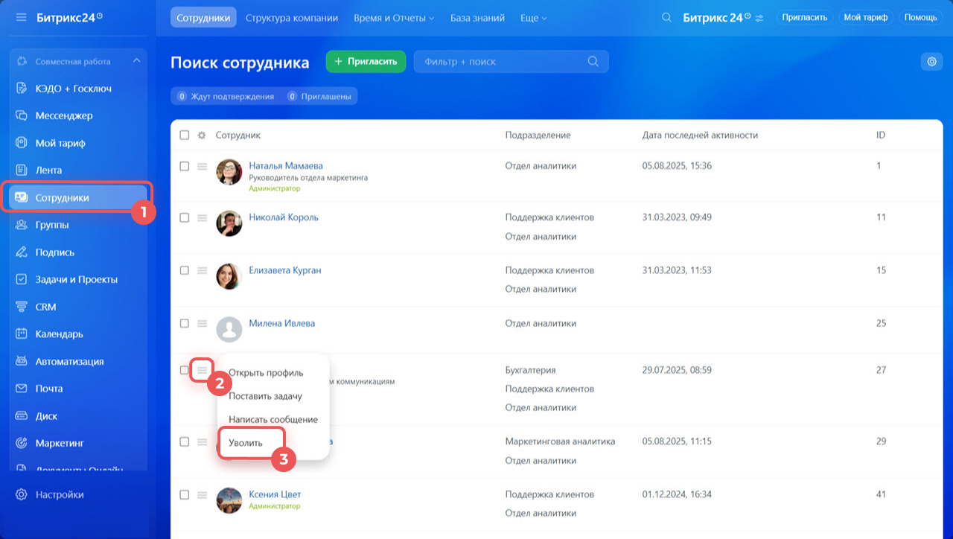This screenshot has width=953, height=539.
Task: Choose Открыть профиль in the context menu
Action: click(x=266, y=373)
